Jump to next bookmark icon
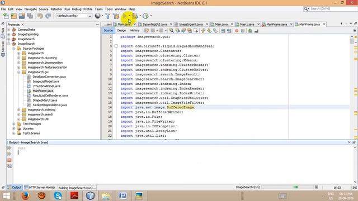The height and width of the screenshot is (201, 358). tap(209, 31)
